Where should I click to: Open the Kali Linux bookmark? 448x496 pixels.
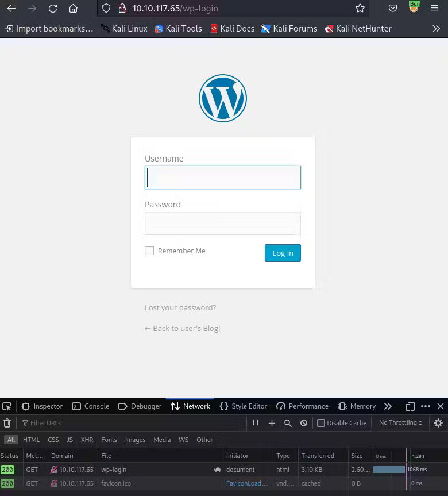[124, 29]
